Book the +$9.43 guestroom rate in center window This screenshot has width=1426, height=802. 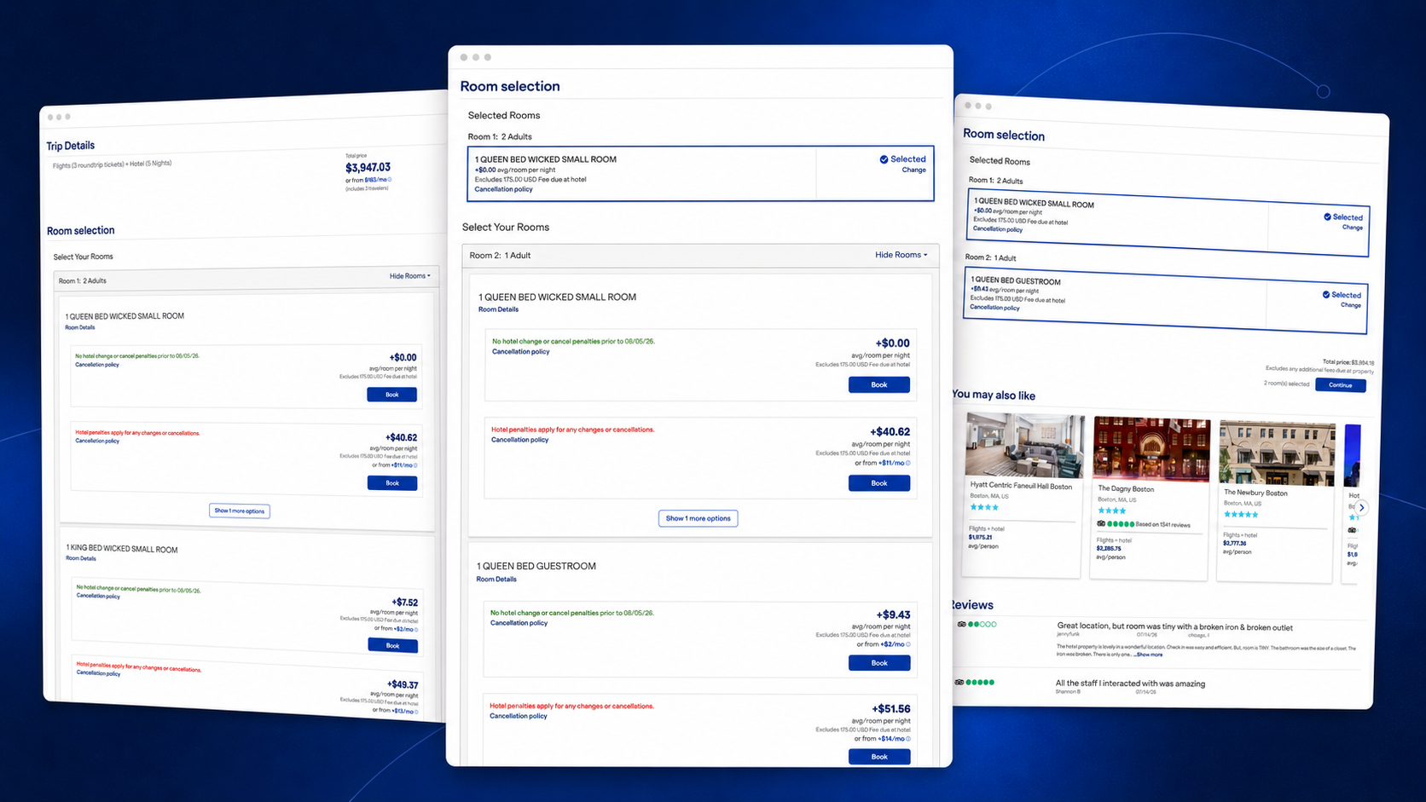click(x=879, y=663)
